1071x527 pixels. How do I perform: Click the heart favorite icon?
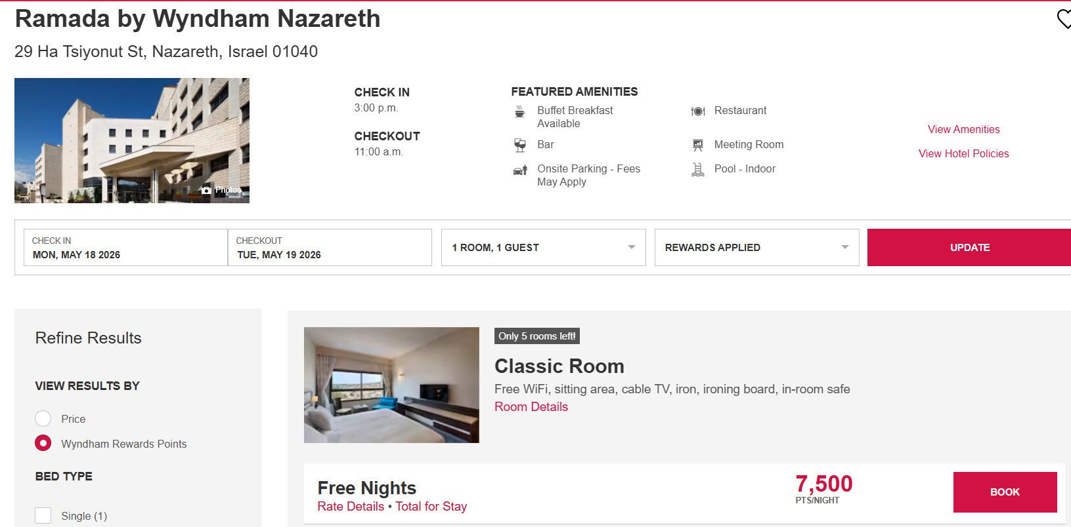pyautogui.click(x=1064, y=18)
